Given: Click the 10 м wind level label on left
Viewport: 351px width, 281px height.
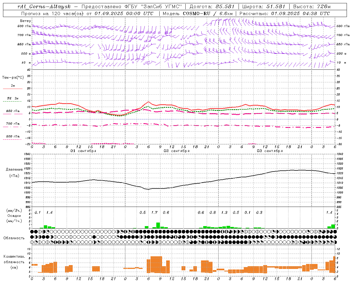Looking at the screenshot, I should tap(26, 63).
